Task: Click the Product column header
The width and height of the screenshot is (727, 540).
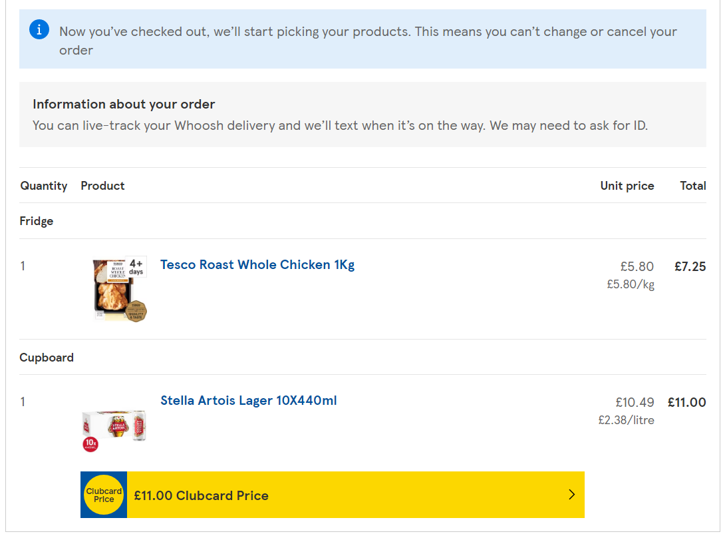Action: tap(102, 186)
